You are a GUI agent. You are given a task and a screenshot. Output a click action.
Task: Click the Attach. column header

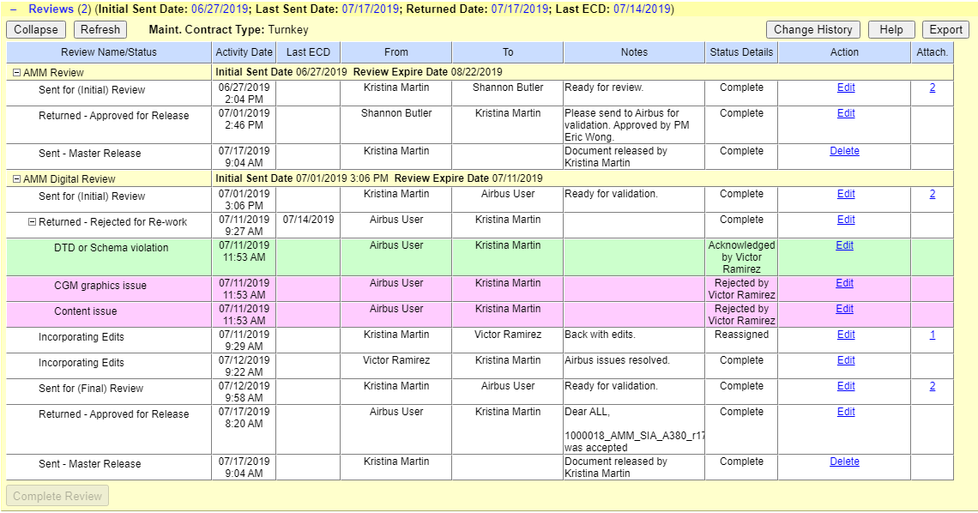[933, 52]
